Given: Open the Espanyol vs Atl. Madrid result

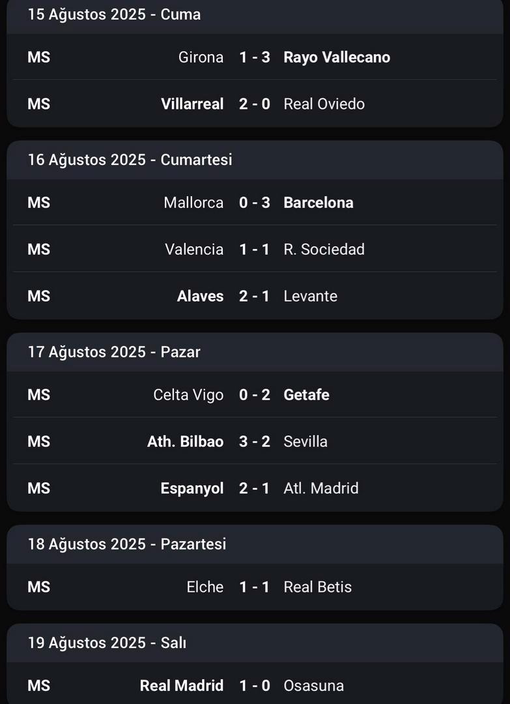Looking at the screenshot, I should click(x=255, y=488).
